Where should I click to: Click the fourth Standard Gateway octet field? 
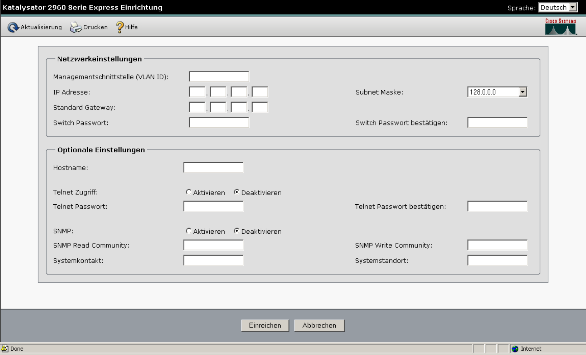coord(260,107)
